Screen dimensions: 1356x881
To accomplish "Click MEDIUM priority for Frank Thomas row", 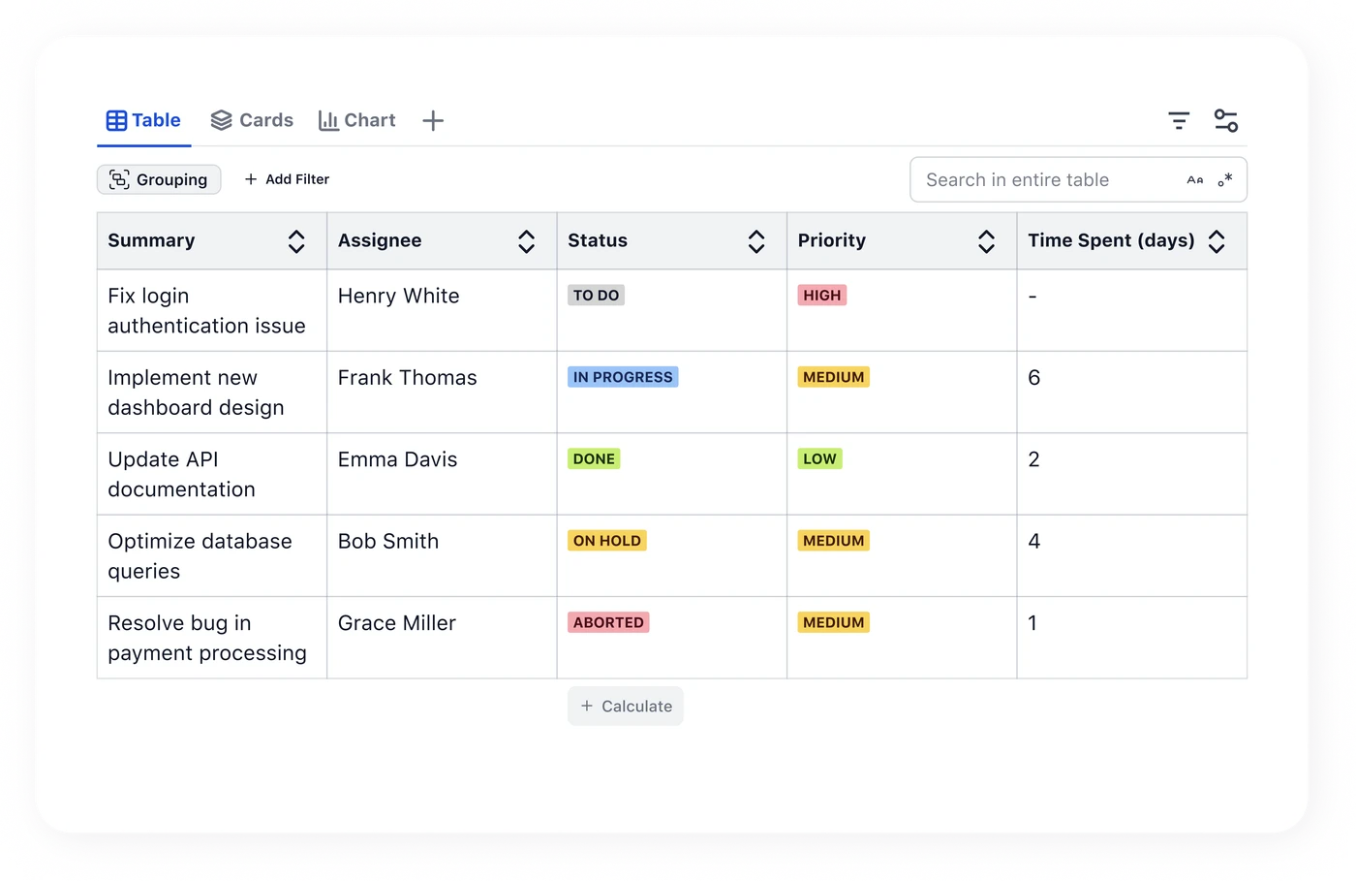I will tap(834, 377).
